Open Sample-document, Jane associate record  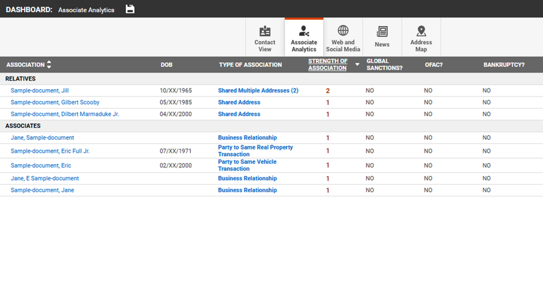42,190
